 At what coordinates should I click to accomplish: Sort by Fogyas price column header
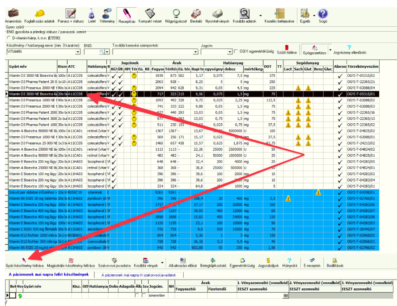158,69
